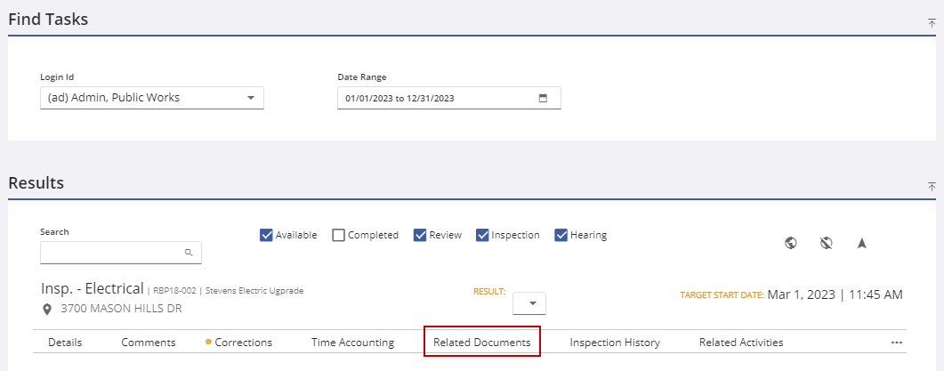Switch to the Related Documents tab
The image size is (944, 371).
click(481, 343)
